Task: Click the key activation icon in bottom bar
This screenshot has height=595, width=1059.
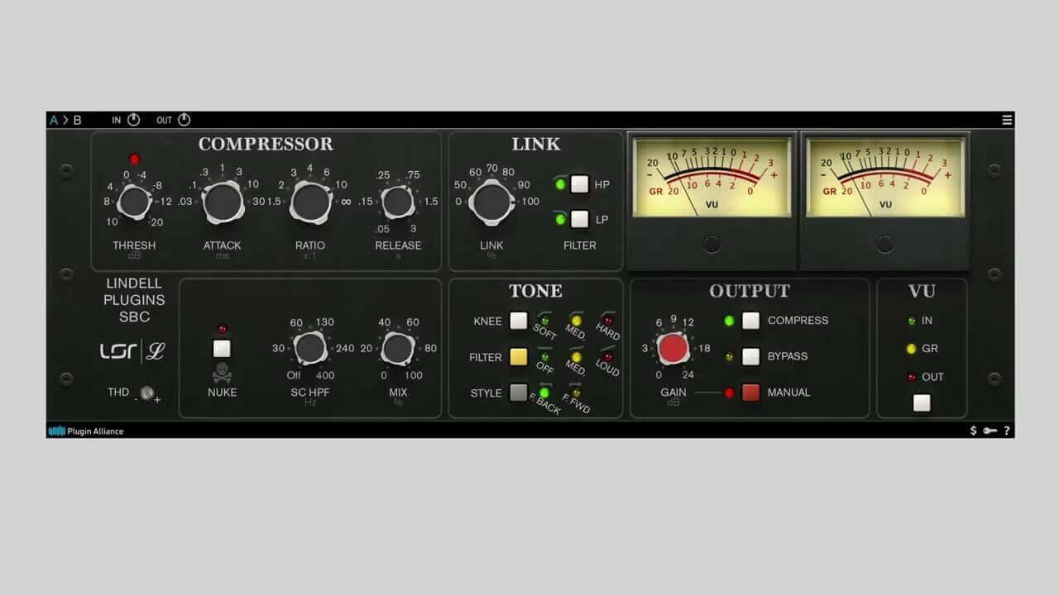Action: tap(990, 431)
